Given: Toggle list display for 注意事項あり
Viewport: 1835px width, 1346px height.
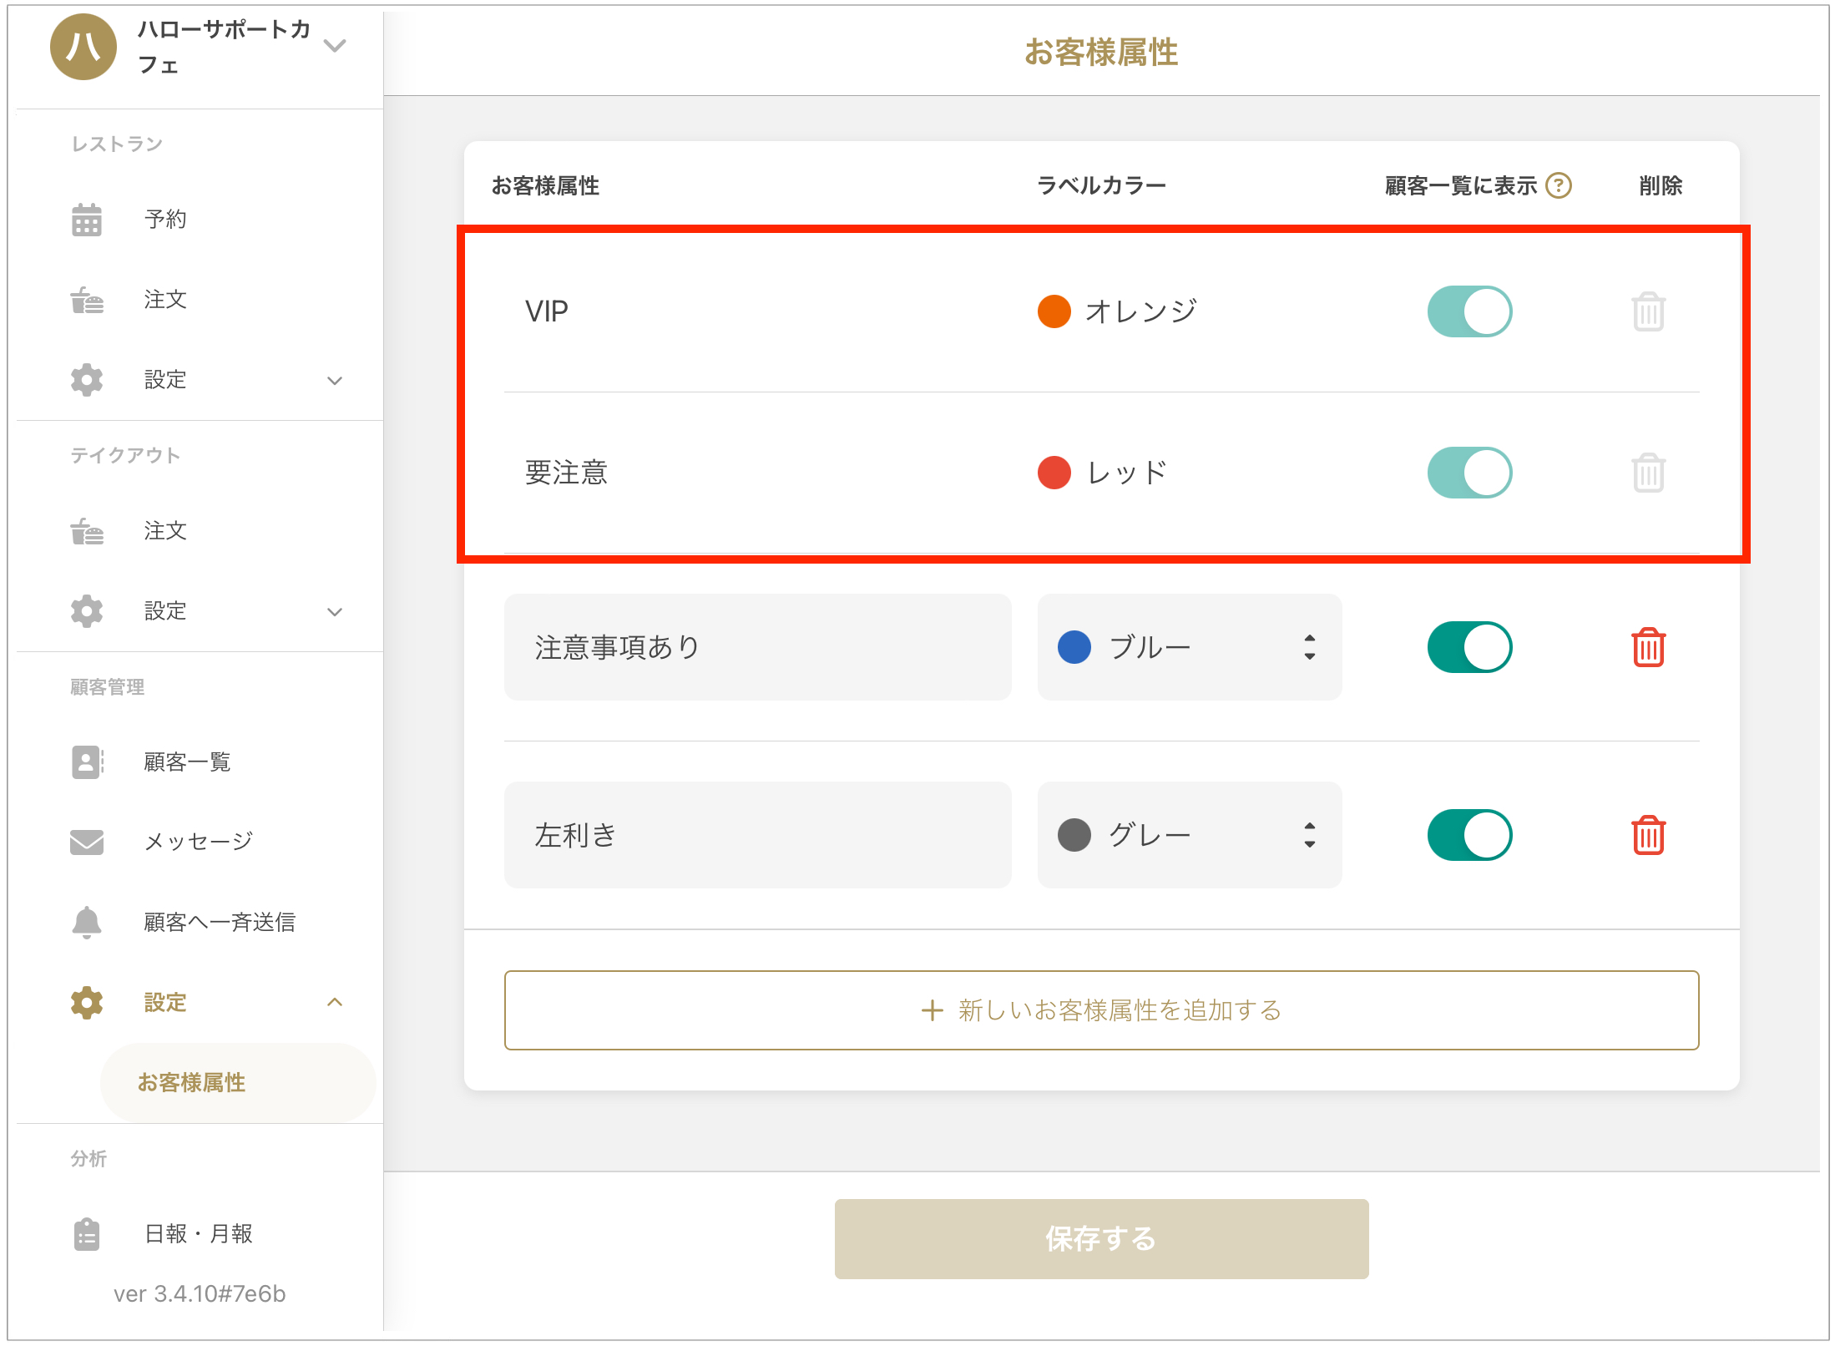Looking at the screenshot, I should pos(1469,647).
